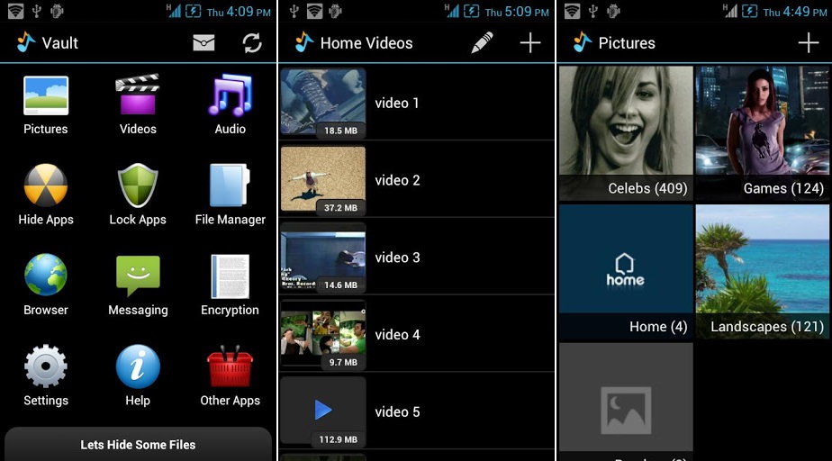Screen dimensions: 832x461
Task: Open the Encryption document icon
Action: [230, 276]
